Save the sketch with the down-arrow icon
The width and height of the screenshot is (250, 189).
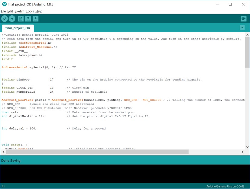pos(36,19)
